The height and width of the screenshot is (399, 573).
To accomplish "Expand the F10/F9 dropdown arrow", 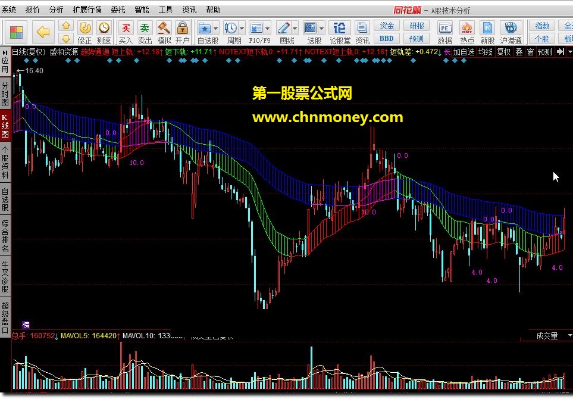I will click(x=268, y=28).
